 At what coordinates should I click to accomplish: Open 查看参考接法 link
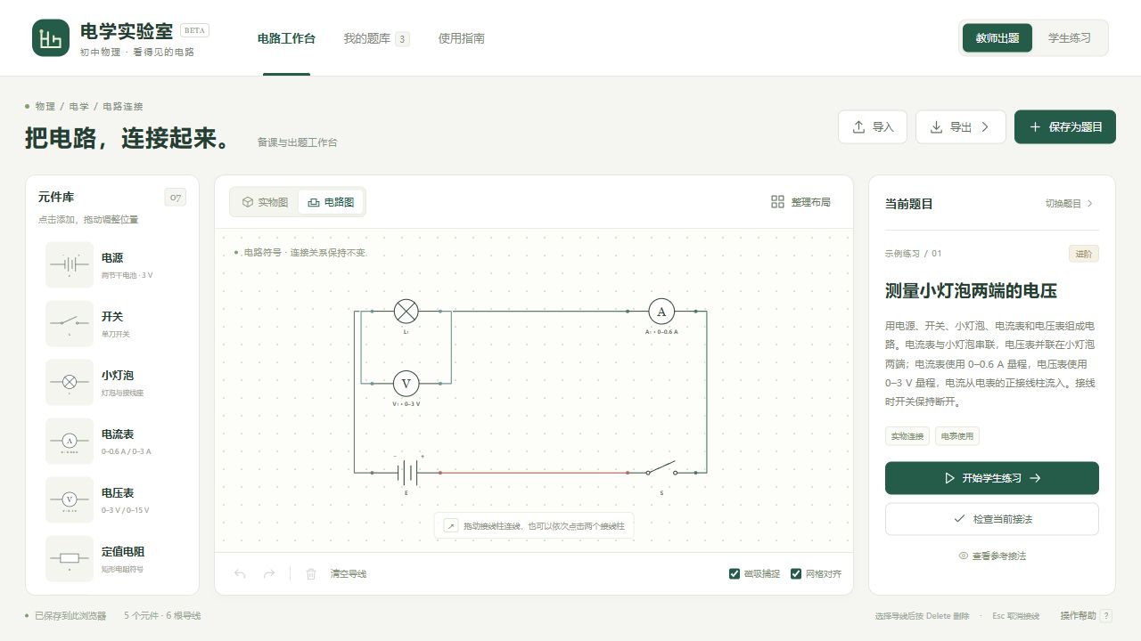pos(992,556)
